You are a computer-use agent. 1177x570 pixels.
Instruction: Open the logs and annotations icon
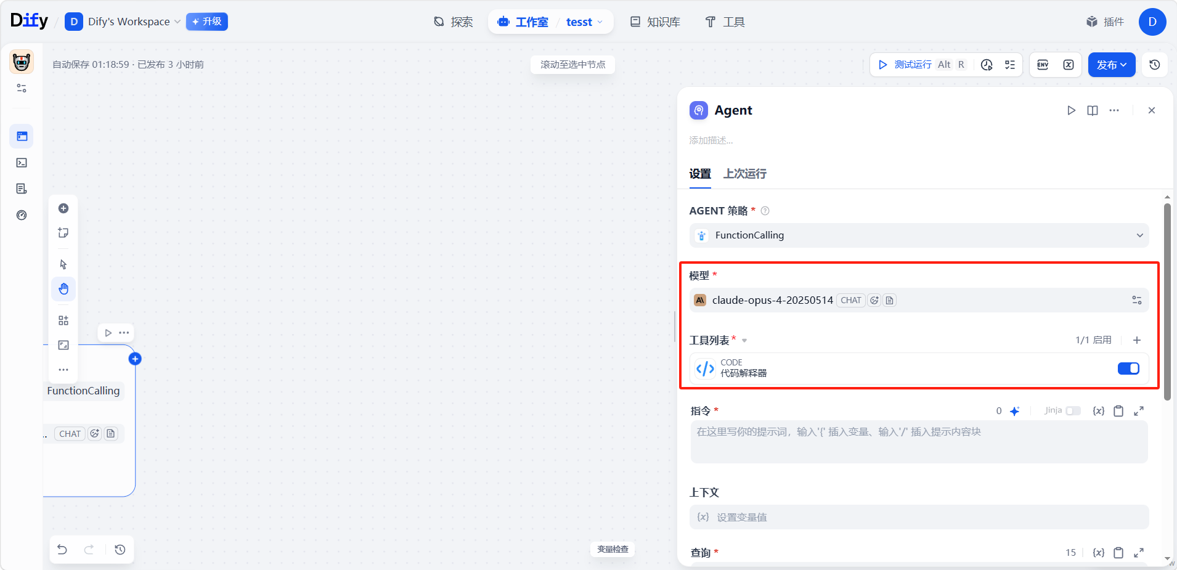(x=22, y=189)
